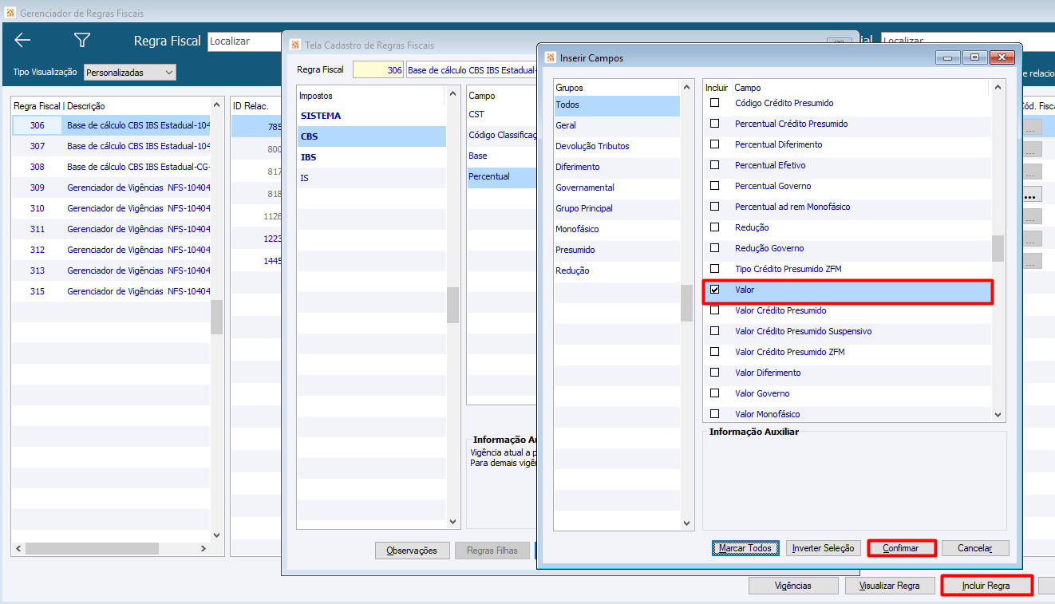Screen dimensions: 1055x604
Task: Select the Devolução Tributos group
Action: (x=617, y=146)
